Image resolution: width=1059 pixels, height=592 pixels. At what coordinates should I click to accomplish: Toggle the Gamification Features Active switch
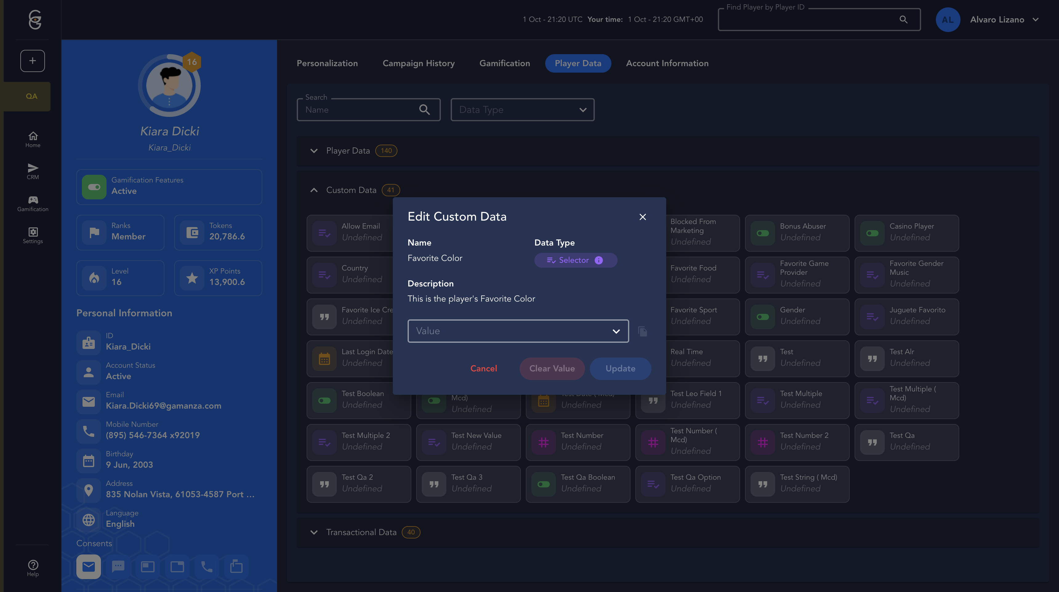pos(94,187)
